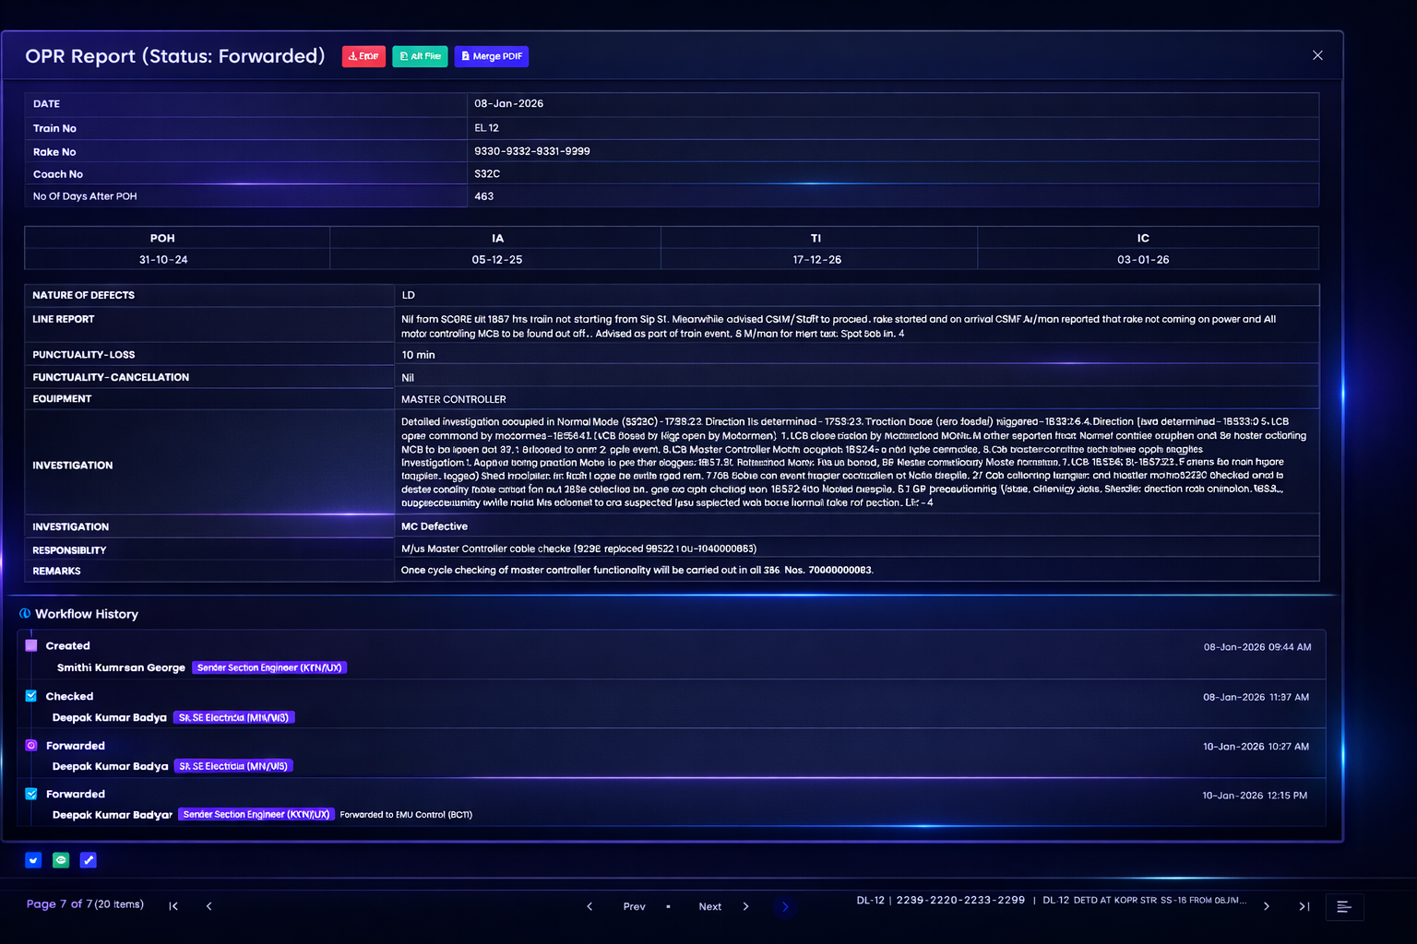Jump to the first page arrow

point(173,906)
